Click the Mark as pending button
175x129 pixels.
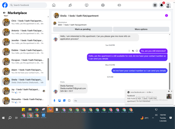pyautogui.click(x=83, y=29)
